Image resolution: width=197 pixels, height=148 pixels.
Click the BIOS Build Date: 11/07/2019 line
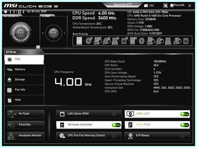click(x=144, y=34)
